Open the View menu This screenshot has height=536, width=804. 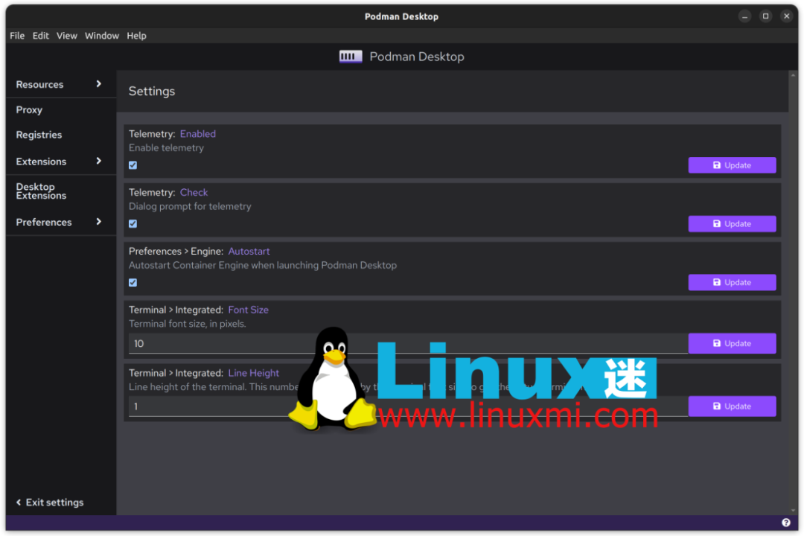pos(67,36)
